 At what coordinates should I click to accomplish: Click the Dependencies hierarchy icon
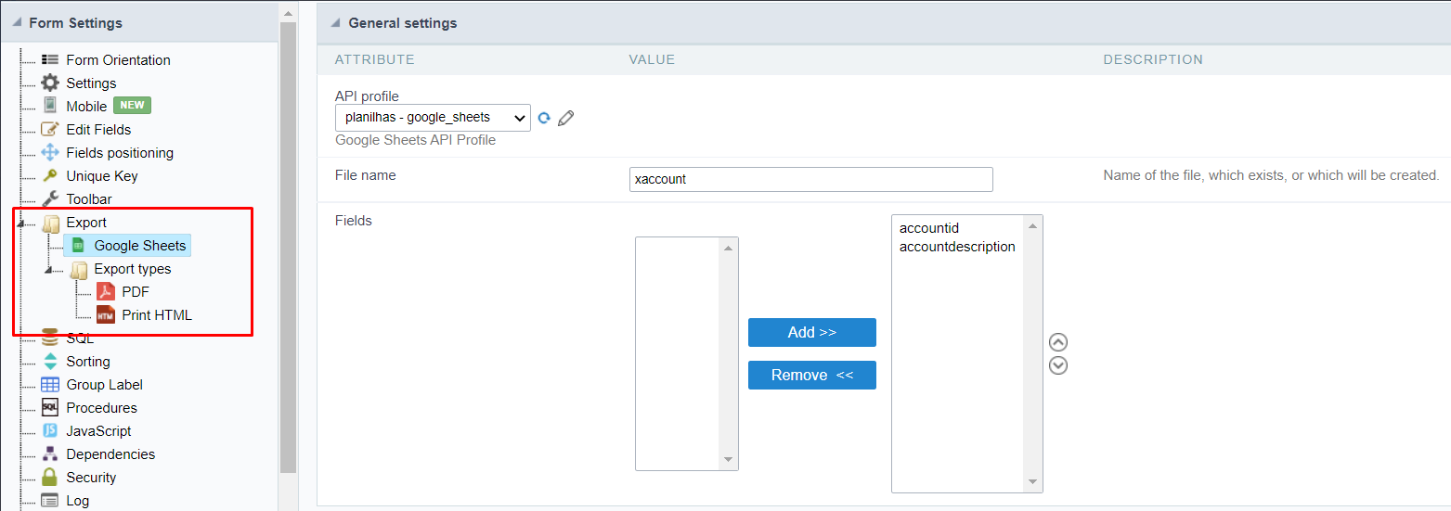[50, 454]
